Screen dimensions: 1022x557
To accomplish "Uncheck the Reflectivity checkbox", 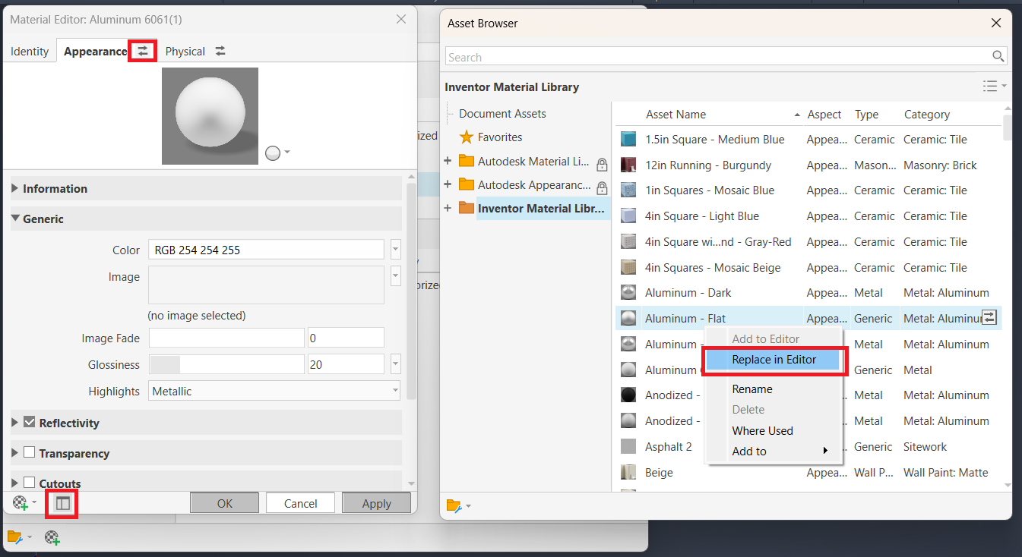I will coord(30,422).
